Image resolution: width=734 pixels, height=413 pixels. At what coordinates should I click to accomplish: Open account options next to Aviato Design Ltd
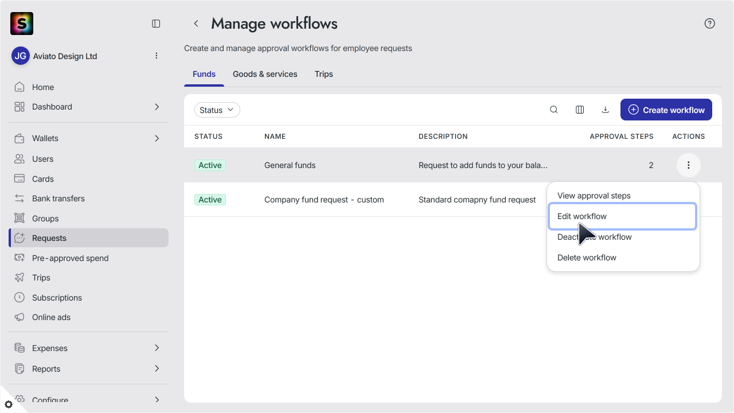tap(157, 56)
